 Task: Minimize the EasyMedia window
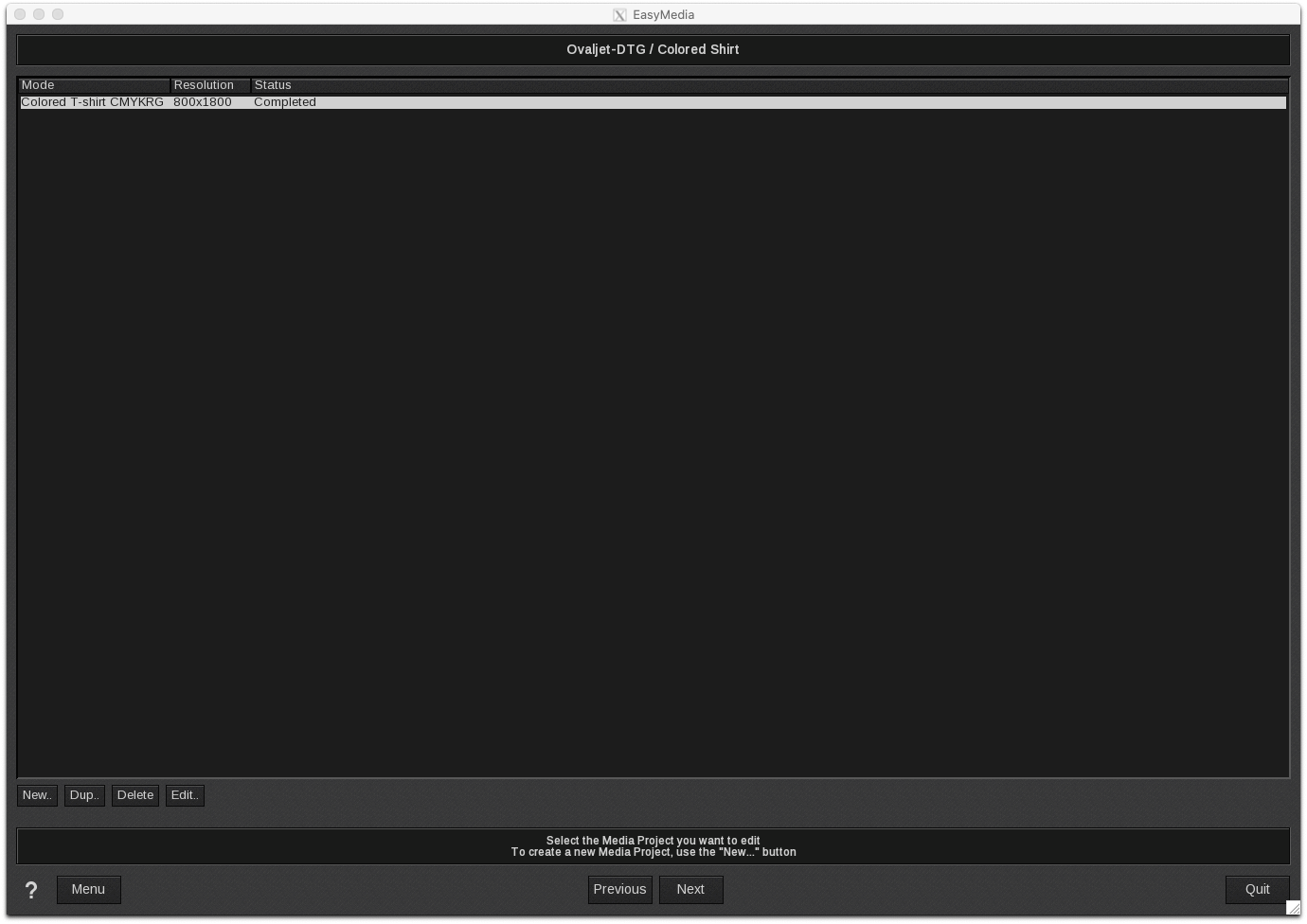(x=39, y=14)
